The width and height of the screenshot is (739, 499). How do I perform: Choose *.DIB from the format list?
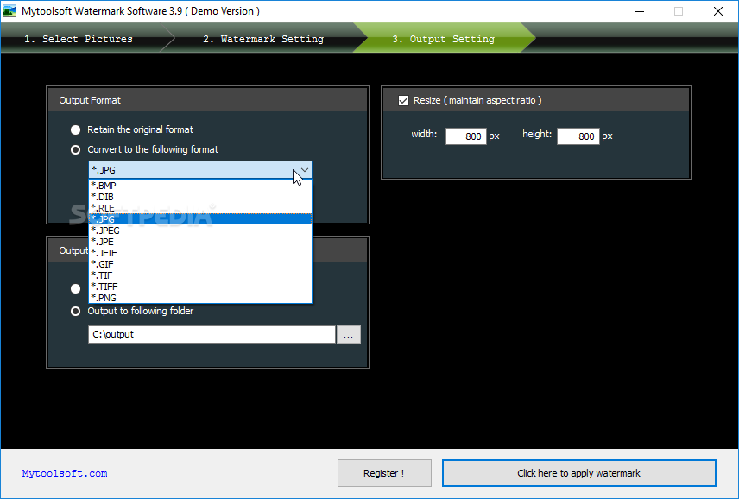[x=200, y=197]
